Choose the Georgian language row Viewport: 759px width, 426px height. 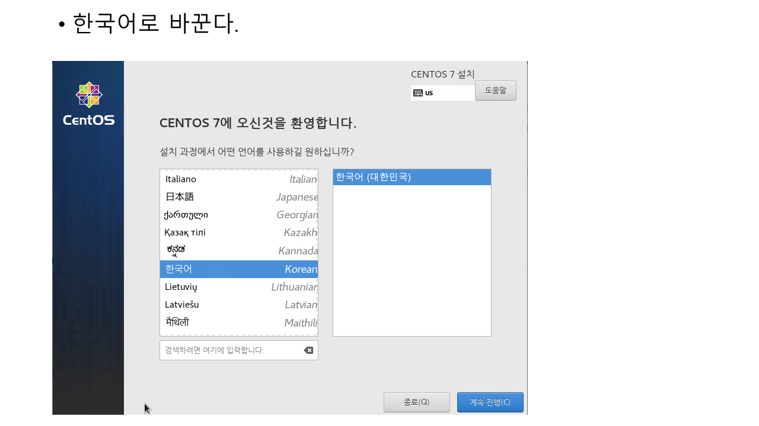click(x=238, y=215)
